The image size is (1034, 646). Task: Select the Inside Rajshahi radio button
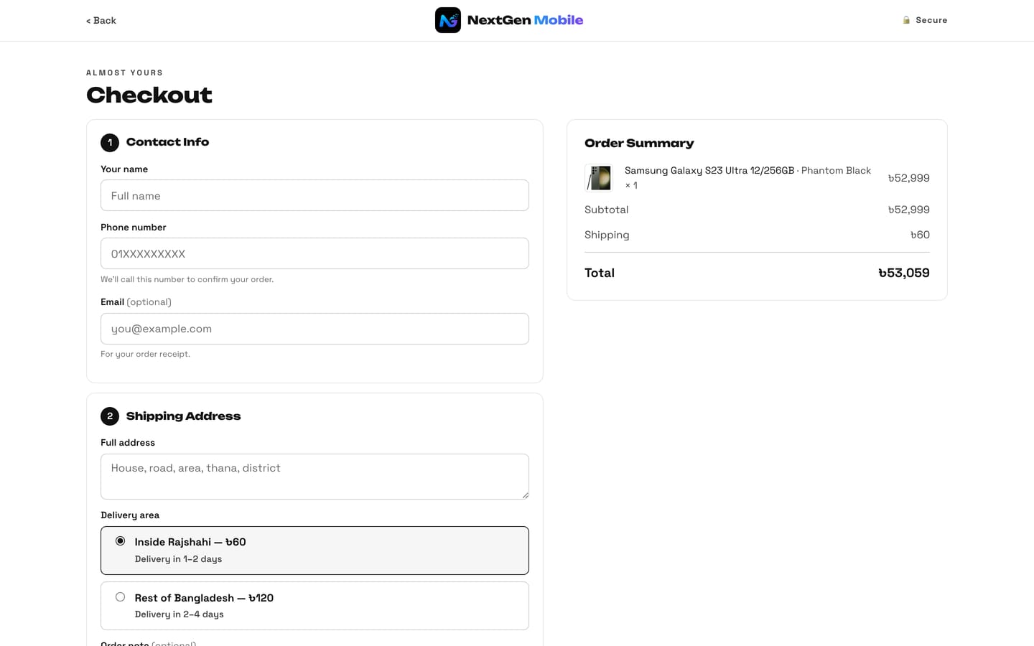(x=120, y=541)
